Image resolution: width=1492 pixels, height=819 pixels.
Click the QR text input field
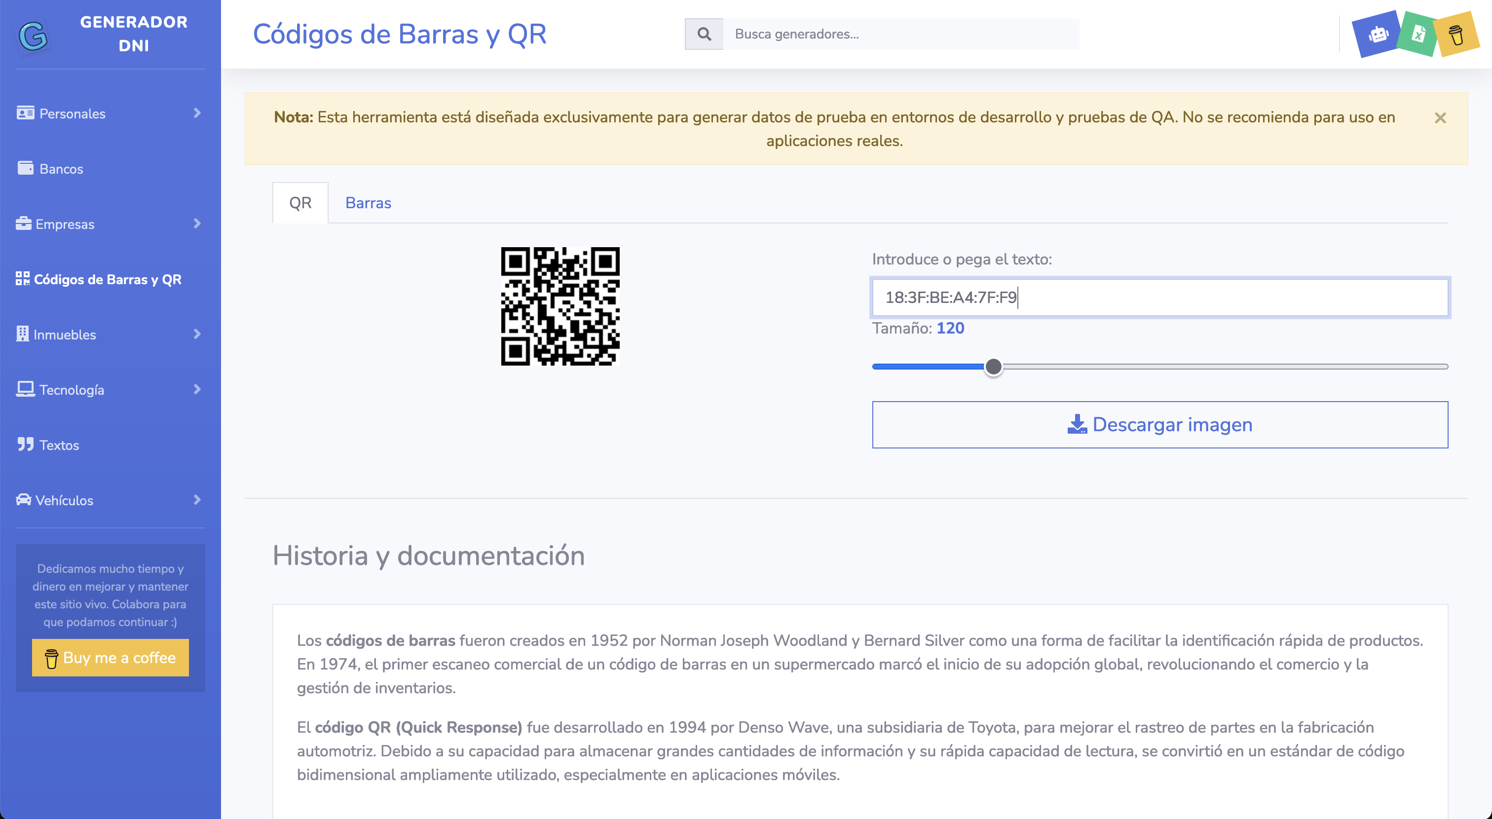click(x=1159, y=297)
